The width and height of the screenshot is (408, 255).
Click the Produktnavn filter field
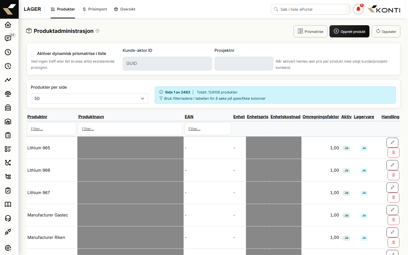click(x=130, y=129)
